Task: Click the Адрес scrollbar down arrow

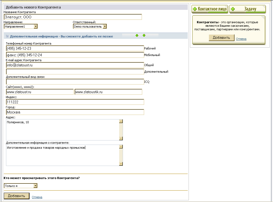Action: 121,138
